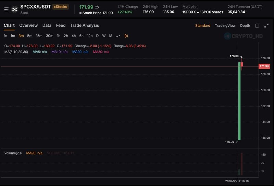Screen dimensions: 274x186
Task: Click the large green candlestick
Action: pyautogui.click(x=239, y=101)
